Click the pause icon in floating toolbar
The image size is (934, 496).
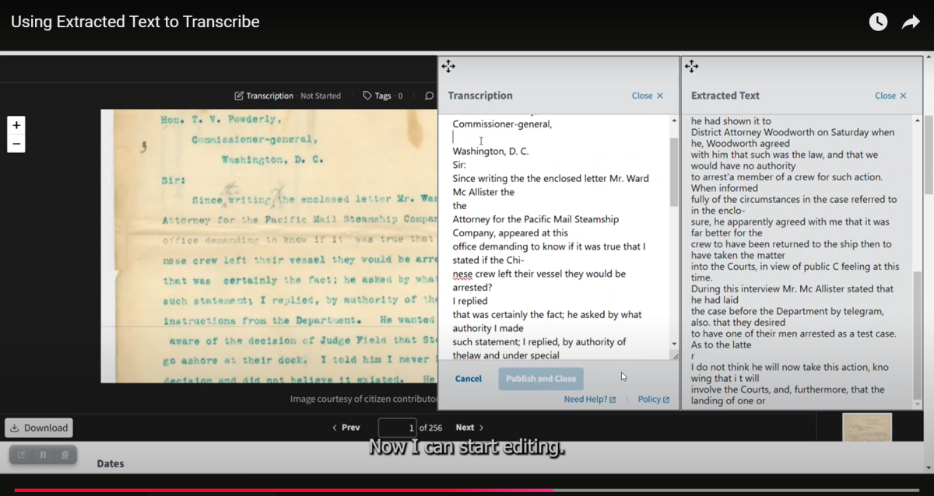point(43,455)
